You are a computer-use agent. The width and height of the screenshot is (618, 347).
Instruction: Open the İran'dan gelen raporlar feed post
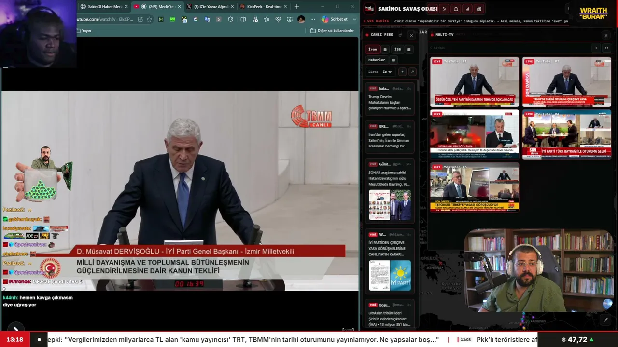(390, 137)
